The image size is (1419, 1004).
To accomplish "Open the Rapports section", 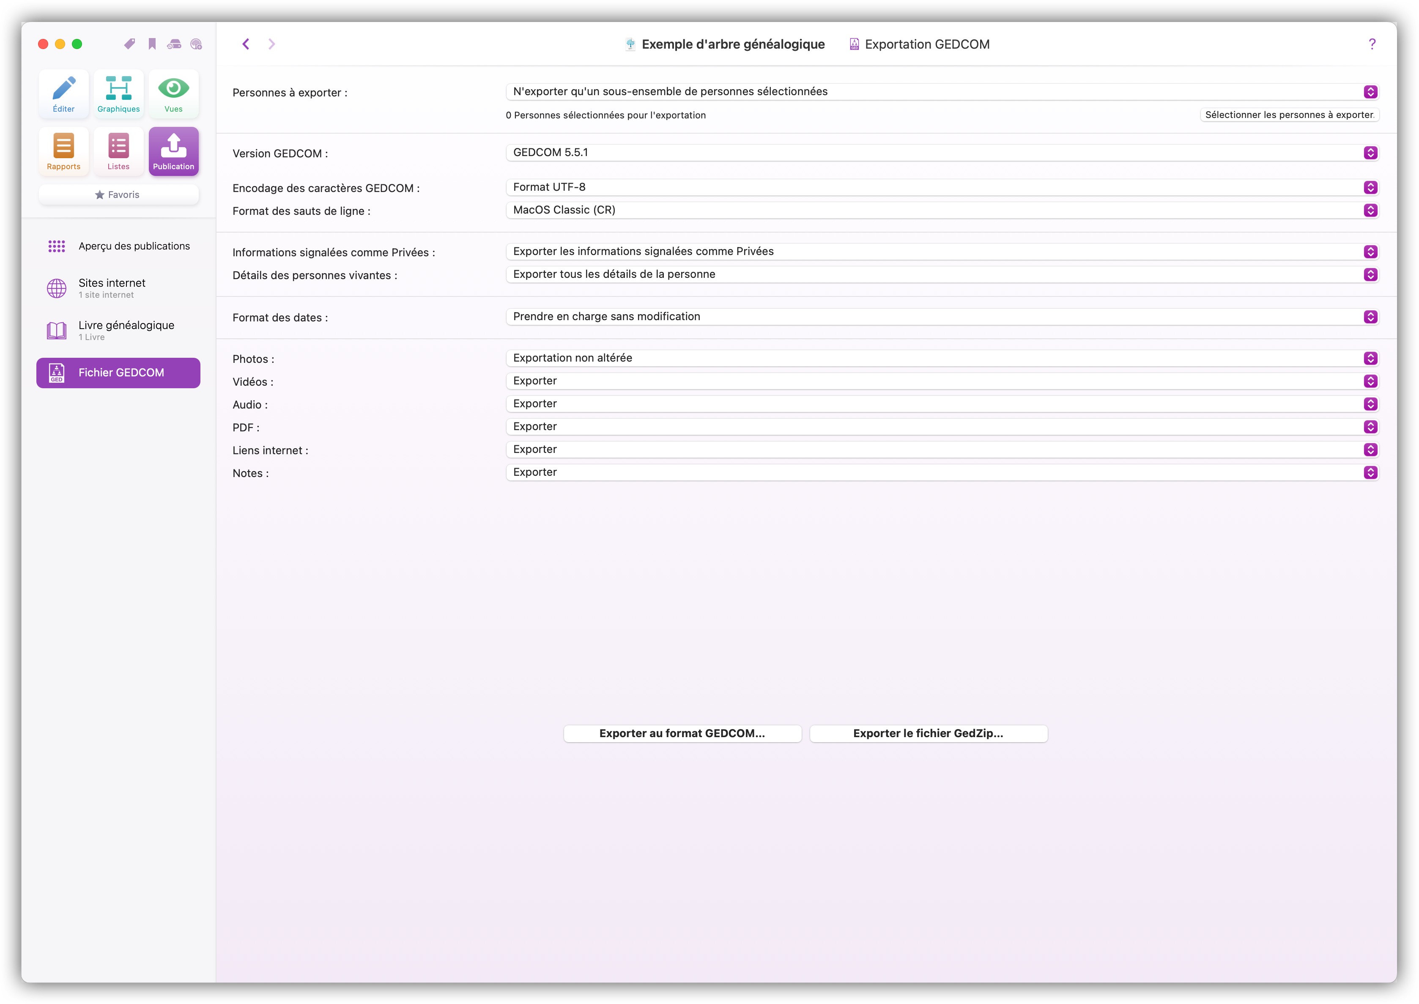I will pos(64,151).
